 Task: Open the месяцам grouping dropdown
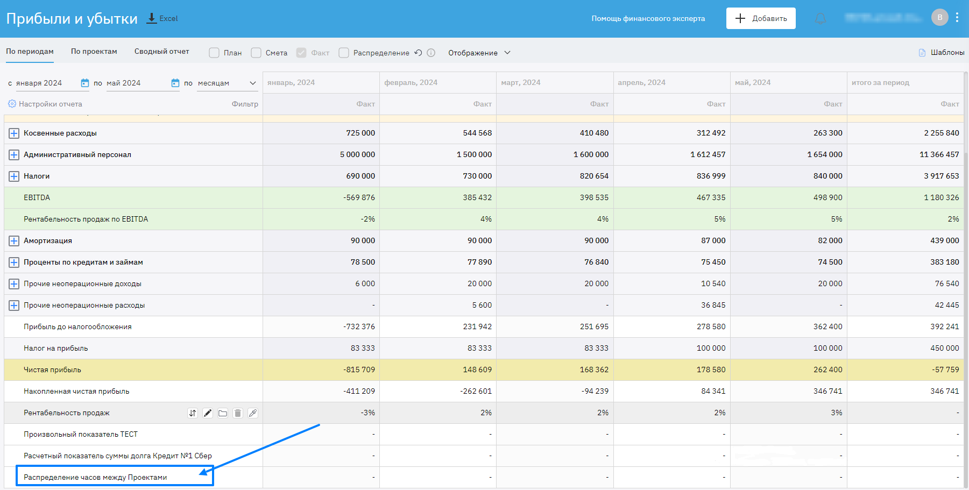pyautogui.click(x=227, y=83)
